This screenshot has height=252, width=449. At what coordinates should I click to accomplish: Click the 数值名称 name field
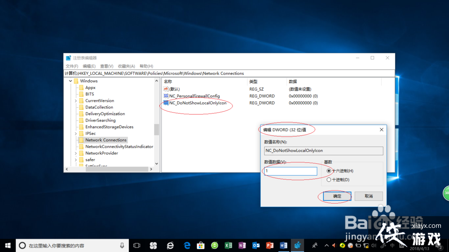[x=323, y=151]
